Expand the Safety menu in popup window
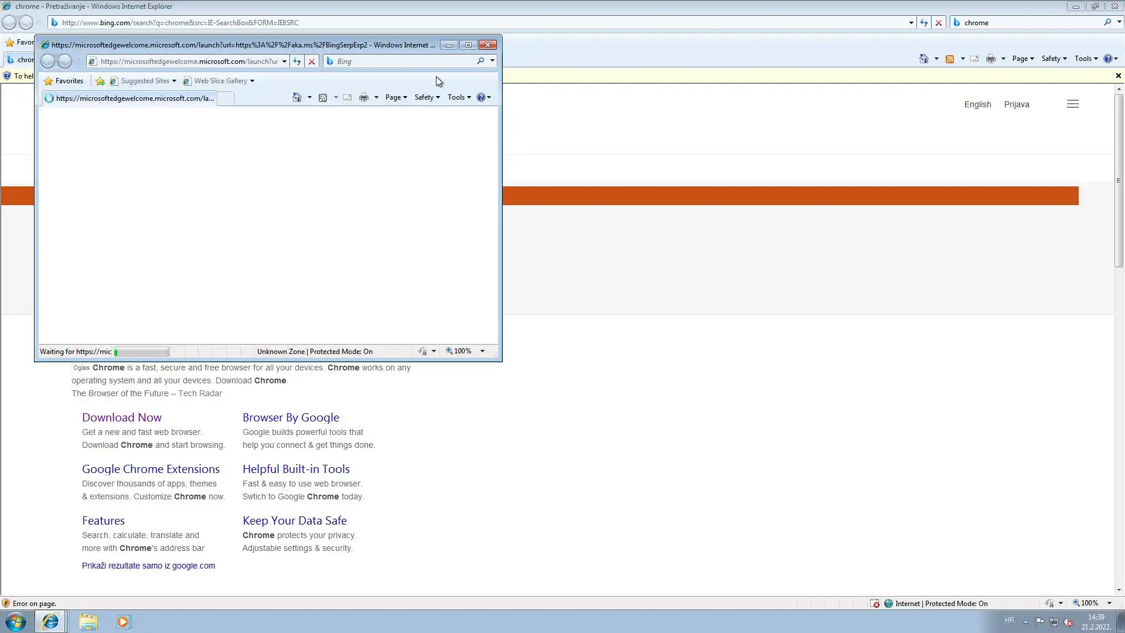This screenshot has width=1125, height=633. pos(427,98)
